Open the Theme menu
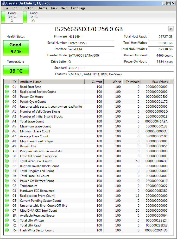 click(42, 8)
